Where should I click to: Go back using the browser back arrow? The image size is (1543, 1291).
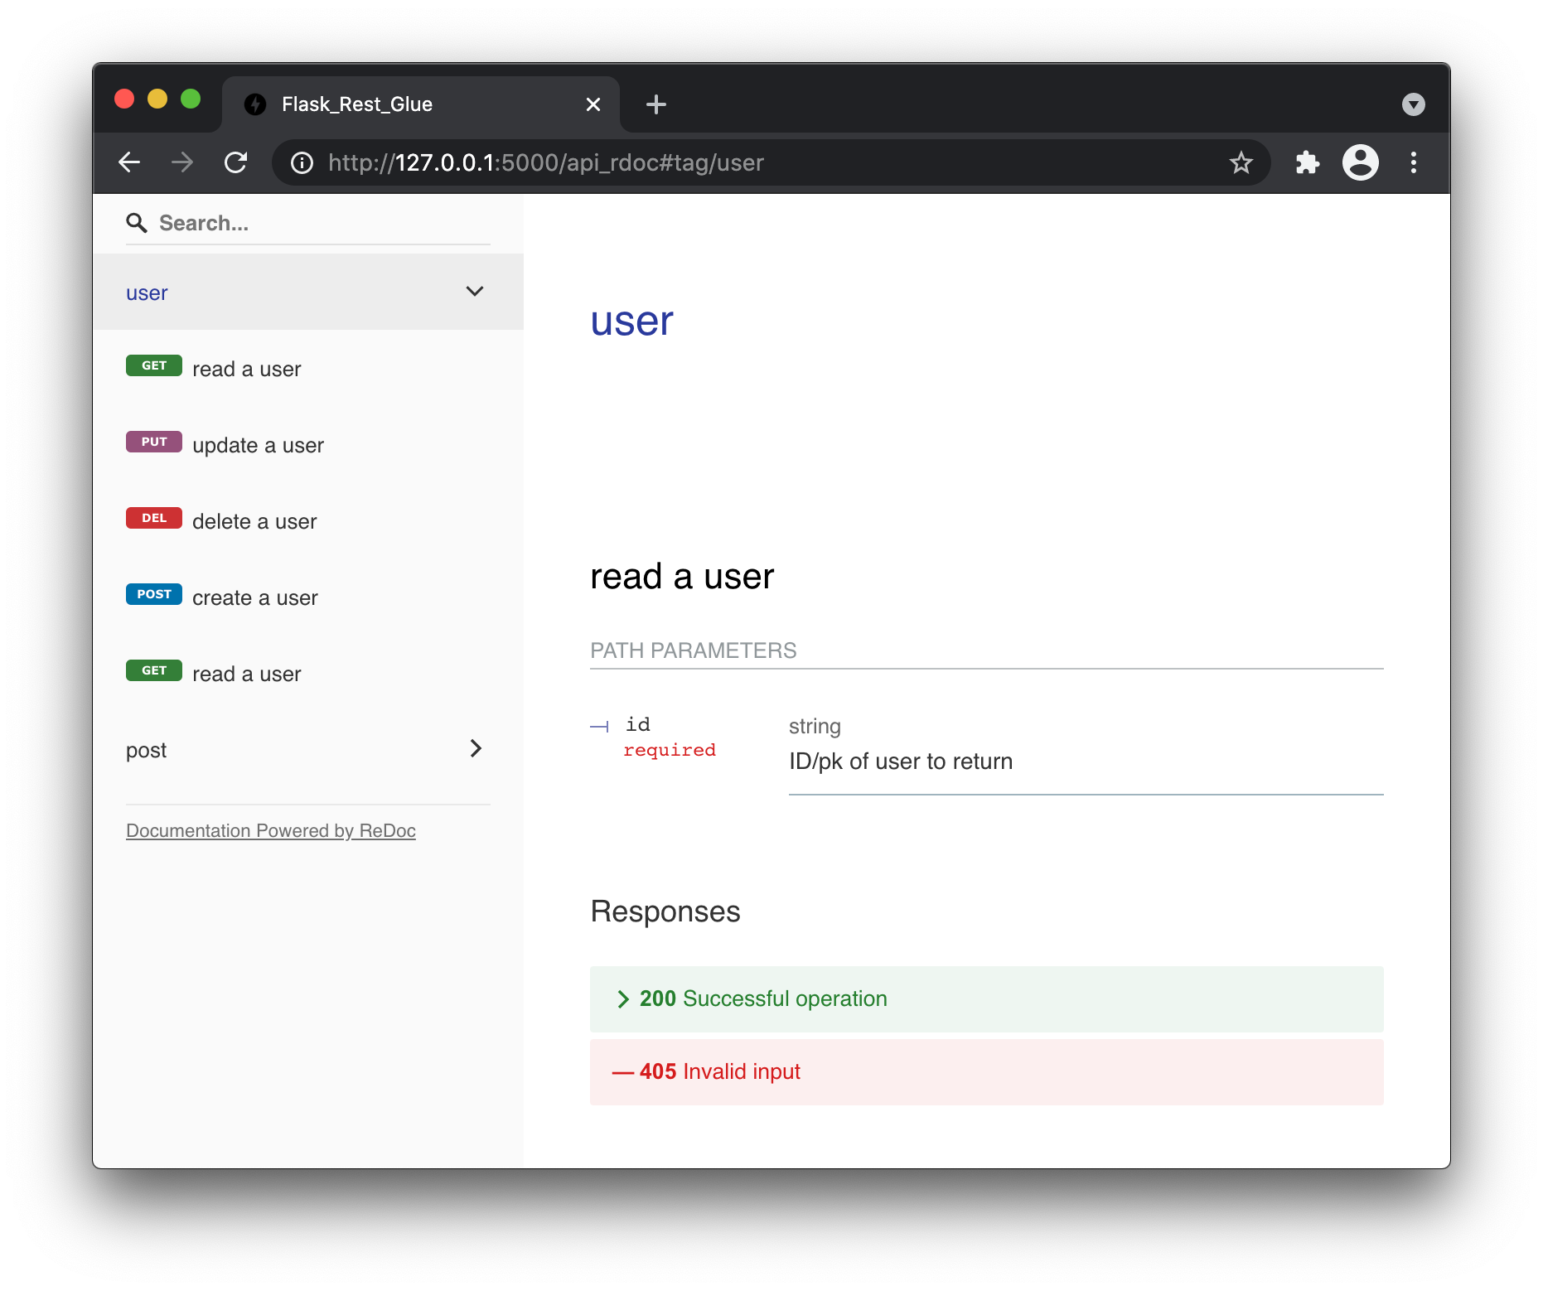pos(129,162)
